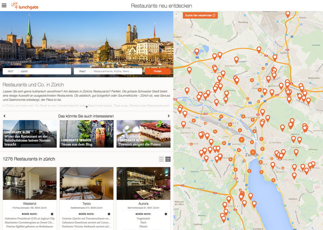Go to previous suggested blog articles
The height and width of the screenshot is (230, 323).
tap(5, 116)
